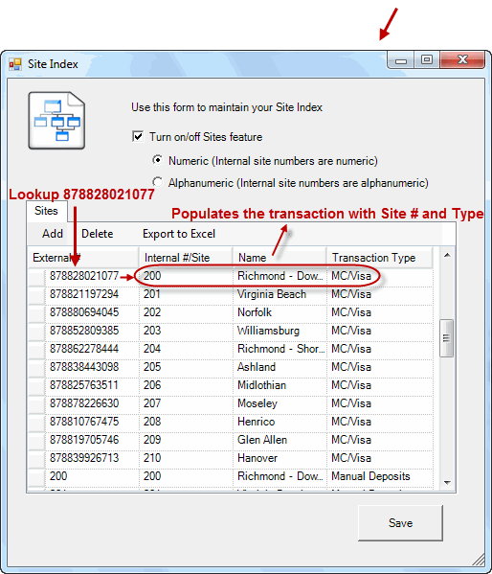Click the Moseley name cell
Screen dimensions: 492x574
pyautogui.click(x=280, y=405)
